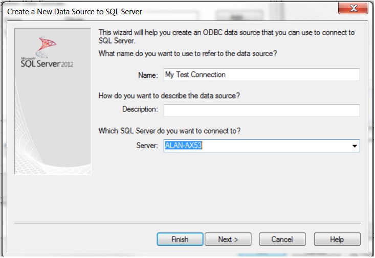Cancel the new data source wizard
375x258 pixels.
pyautogui.click(x=282, y=239)
